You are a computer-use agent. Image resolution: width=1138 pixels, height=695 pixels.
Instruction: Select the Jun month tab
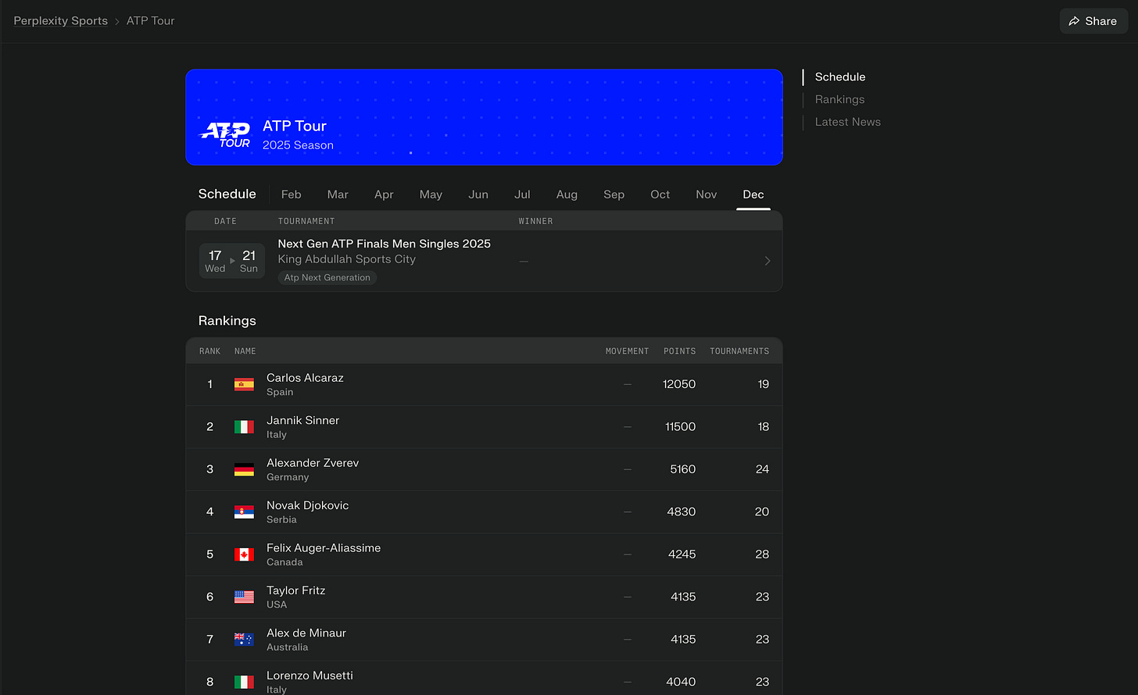tap(478, 194)
